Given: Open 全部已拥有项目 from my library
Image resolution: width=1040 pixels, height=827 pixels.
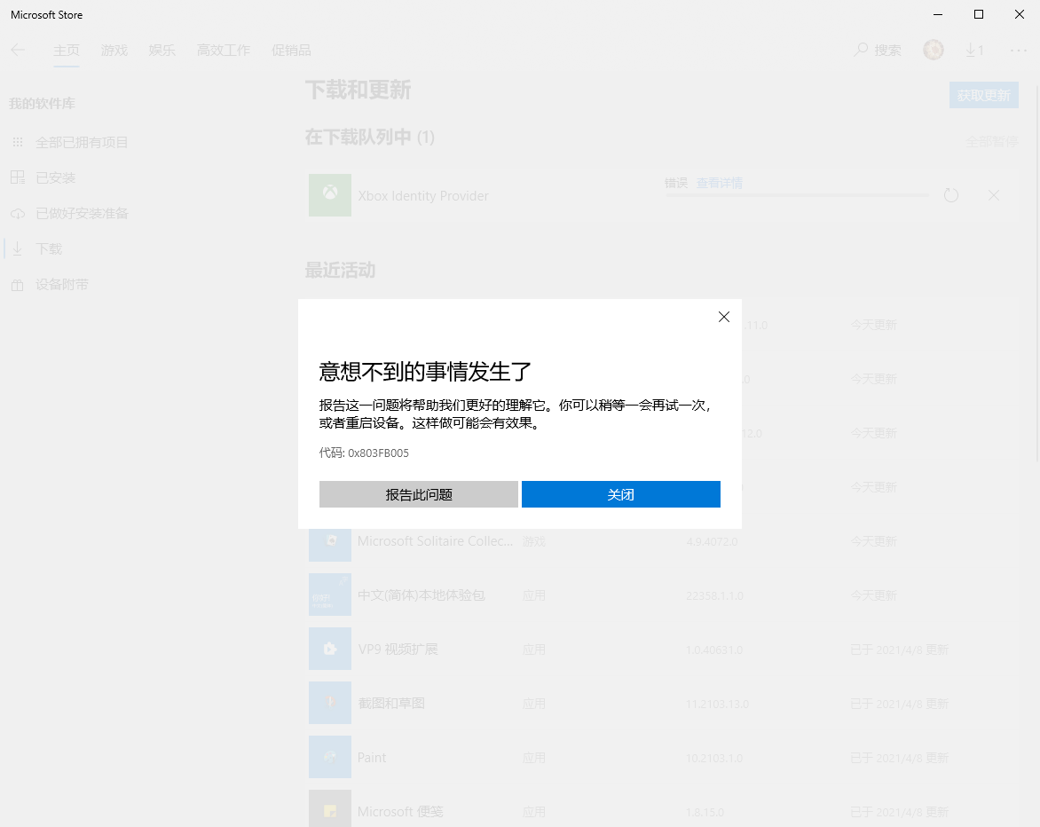Looking at the screenshot, I should [82, 142].
